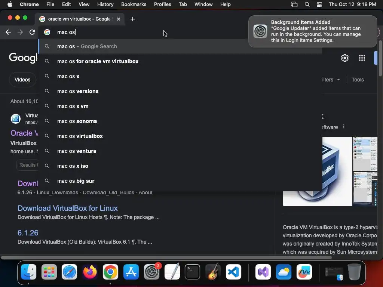Image resolution: width=383 pixels, height=287 pixels.
Task: Launch Safari from the Dock
Action: click(69, 272)
